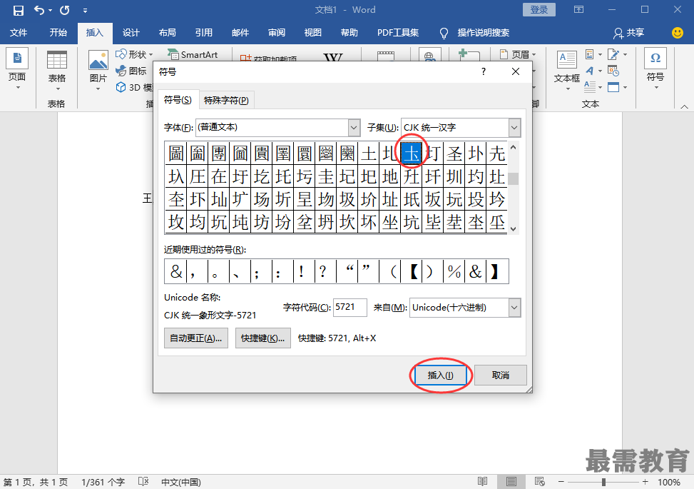
Task: Click the 图标 icons insert button
Action: tap(131, 71)
